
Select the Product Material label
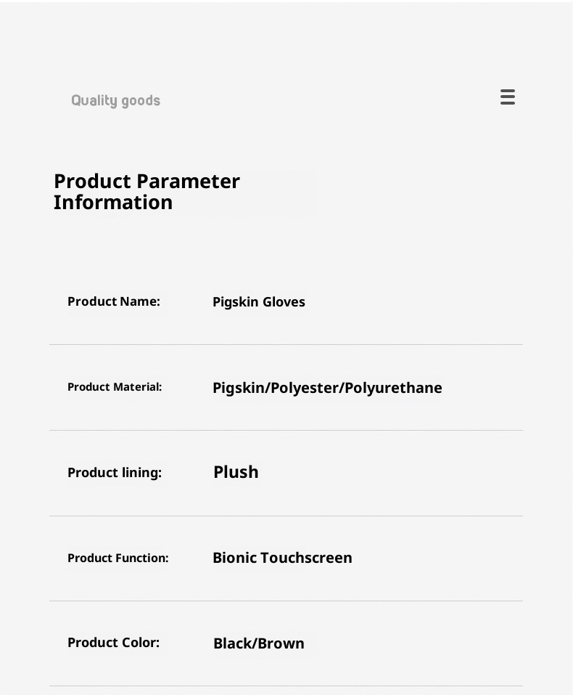coord(115,387)
